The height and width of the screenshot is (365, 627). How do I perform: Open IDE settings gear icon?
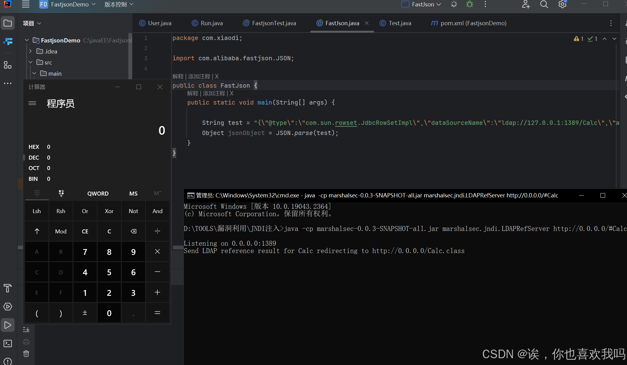[562, 4]
